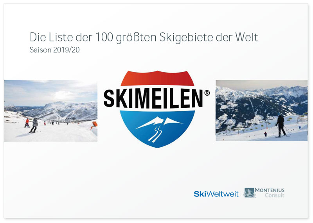Viewport: 313px width, 223px height.
Task: Click the SkiWeltweit logo
Action: tap(216, 194)
